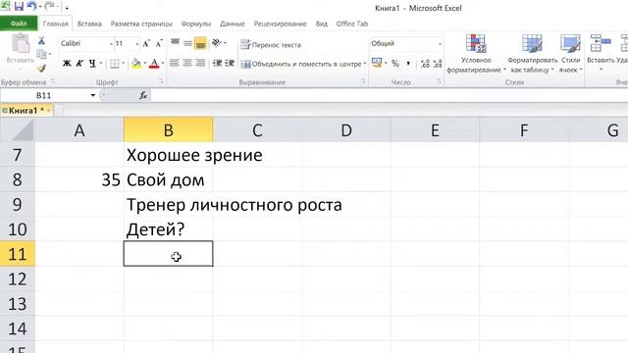Switch to the Данные tab
628x353 pixels.
[233, 24]
